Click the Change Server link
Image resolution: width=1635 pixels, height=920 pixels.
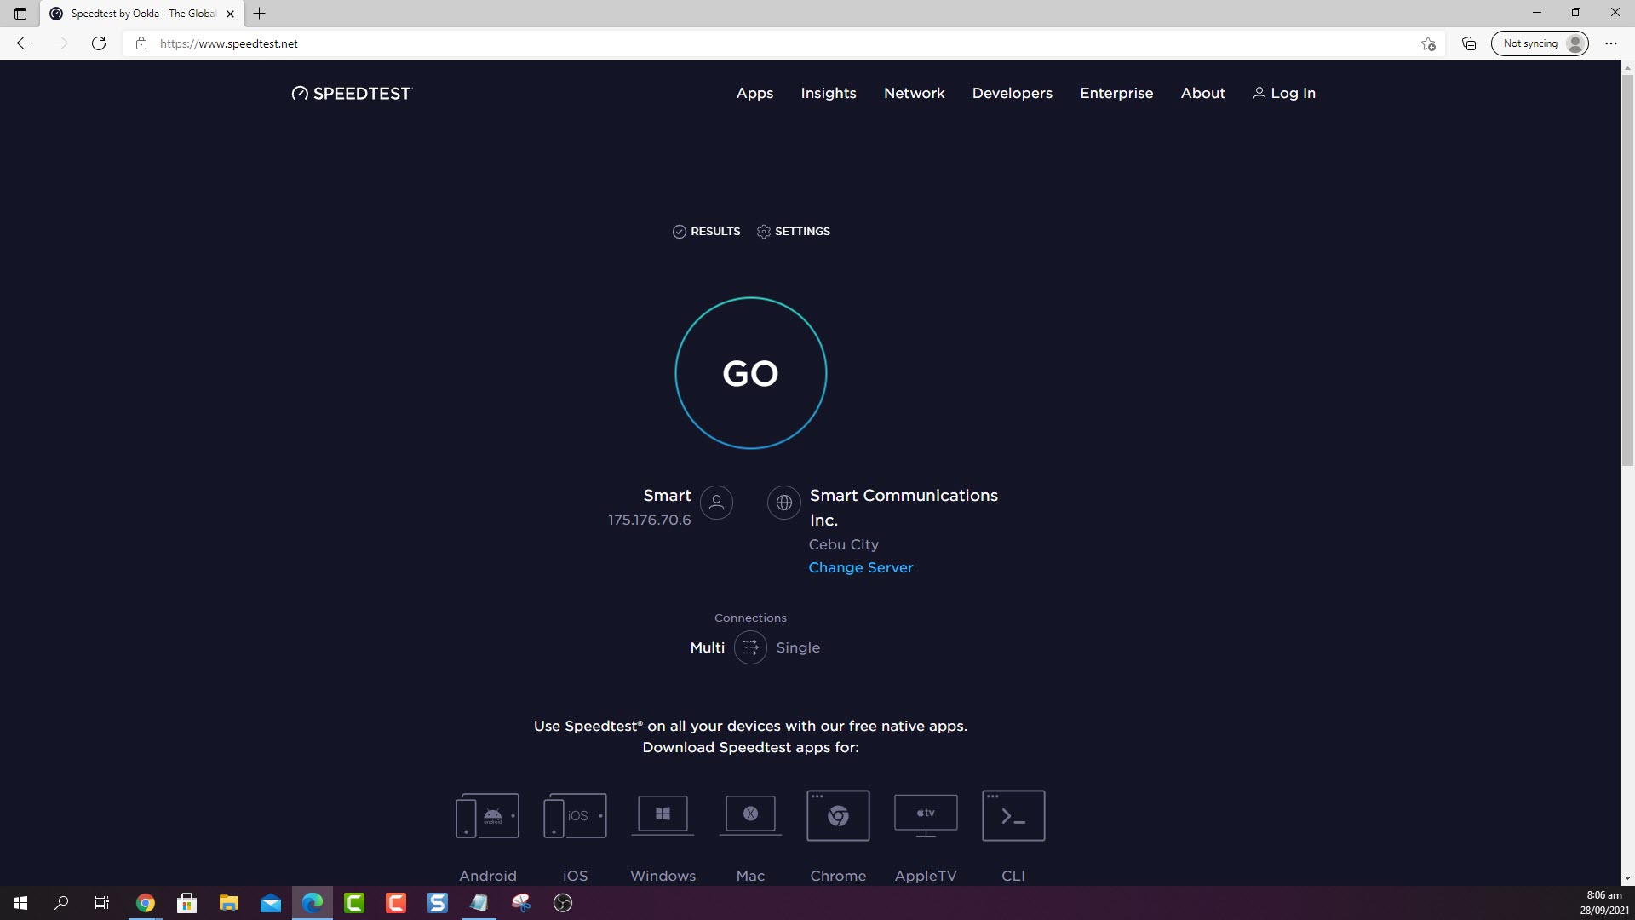pyautogui.click(x=860, y=567)
